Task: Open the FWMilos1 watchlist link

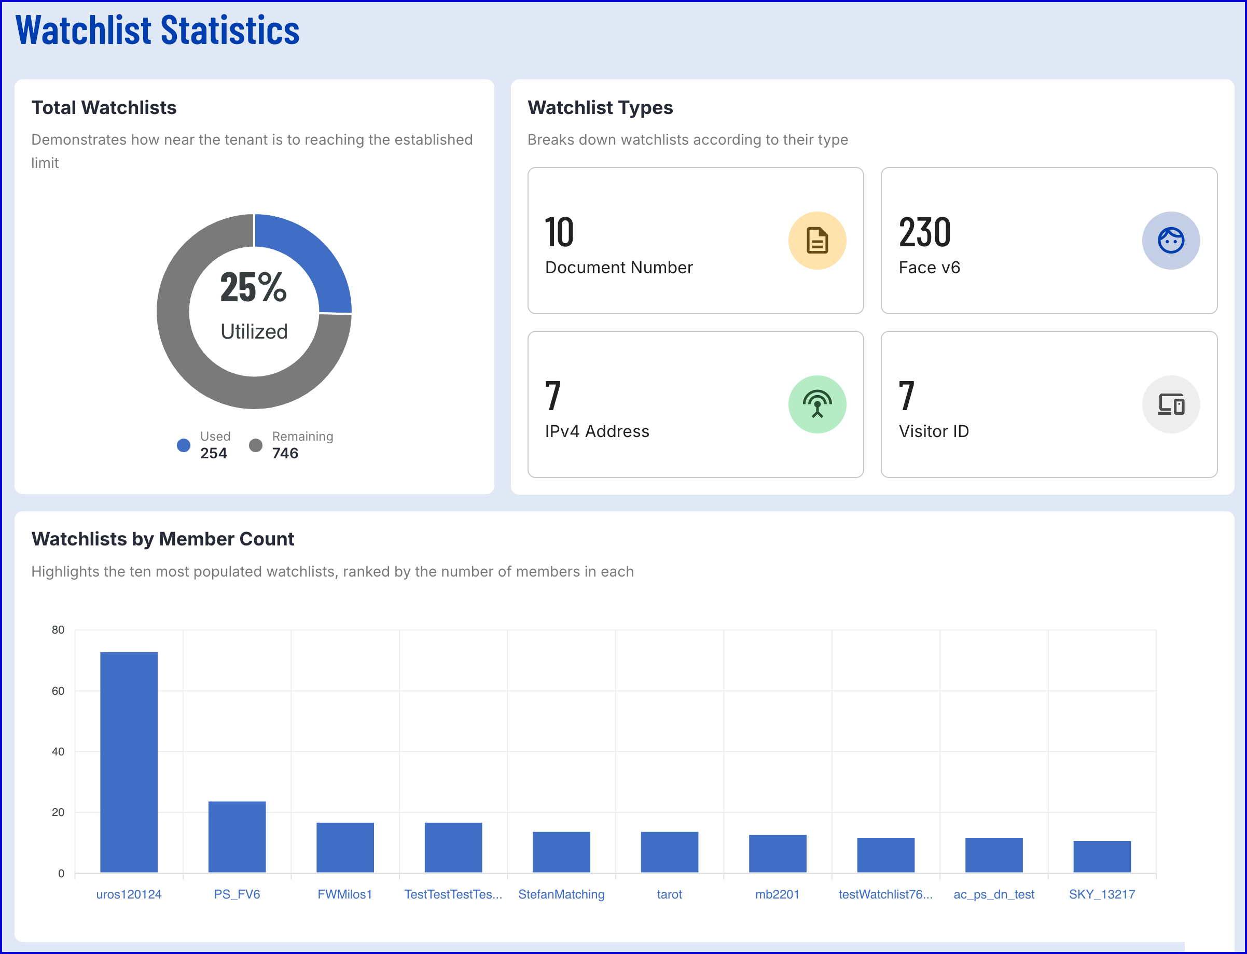Action: pyautogui.click(x=345, y=894)
